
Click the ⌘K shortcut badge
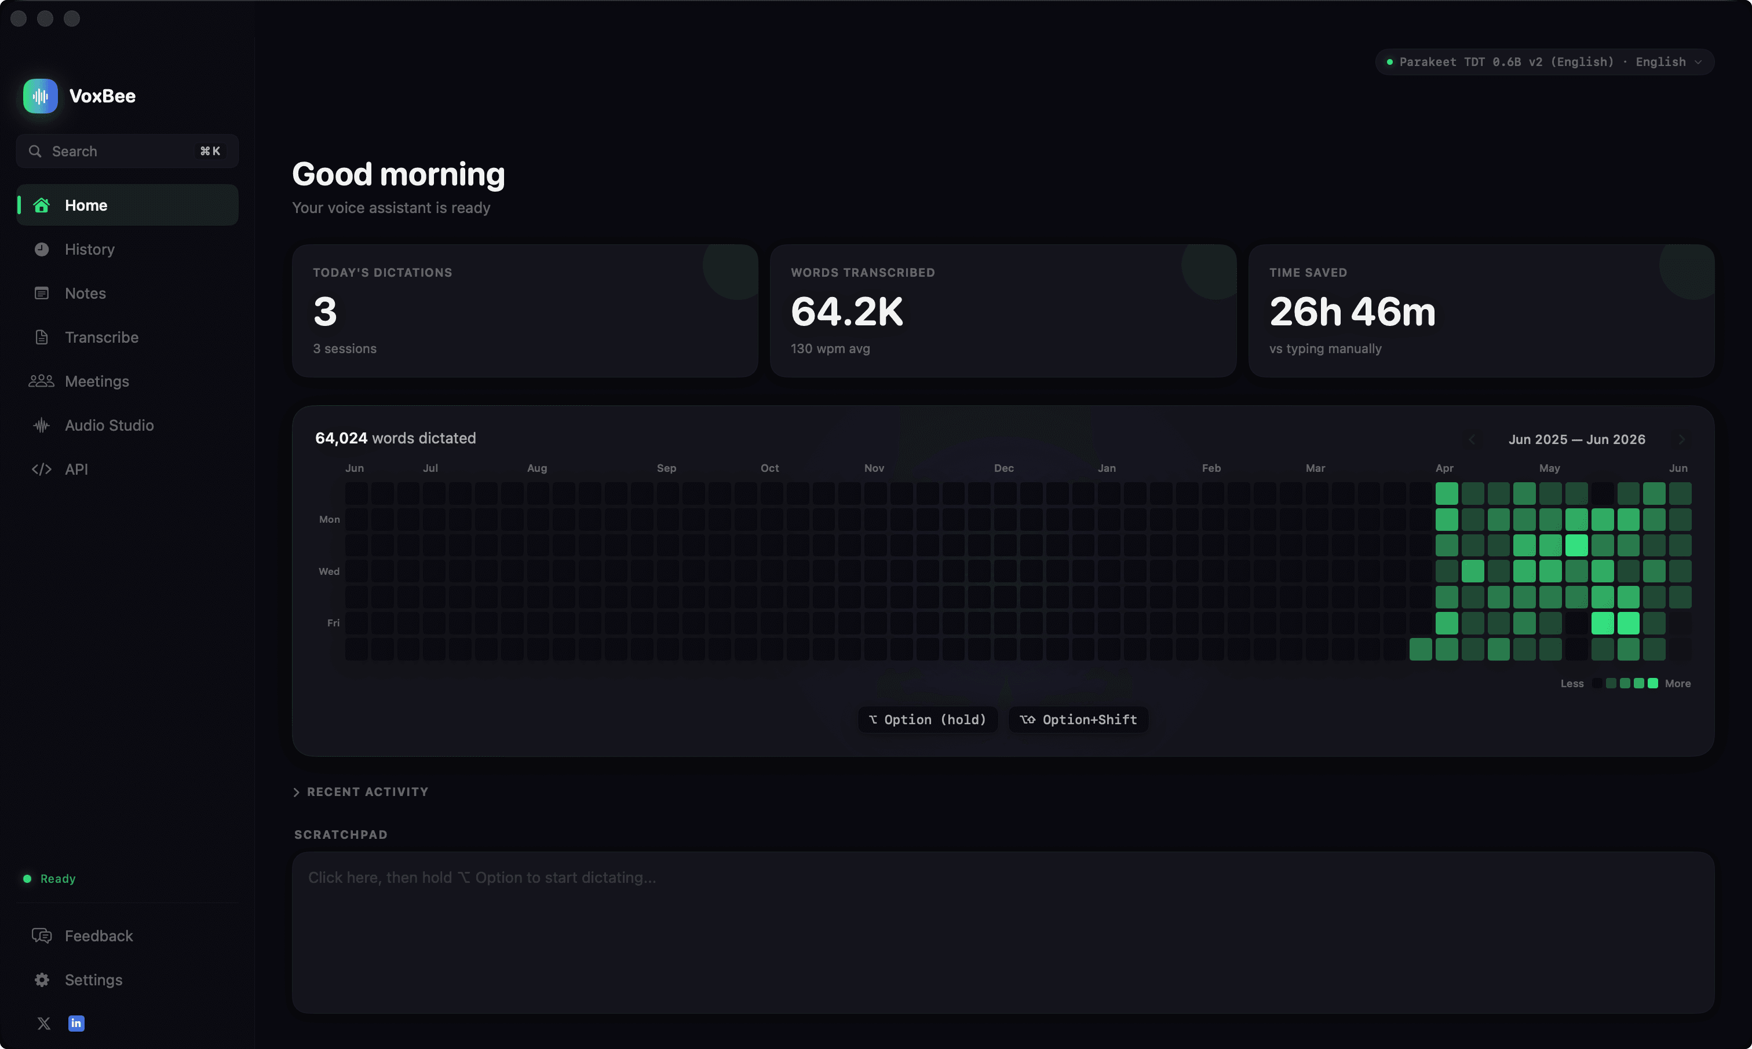210,151
